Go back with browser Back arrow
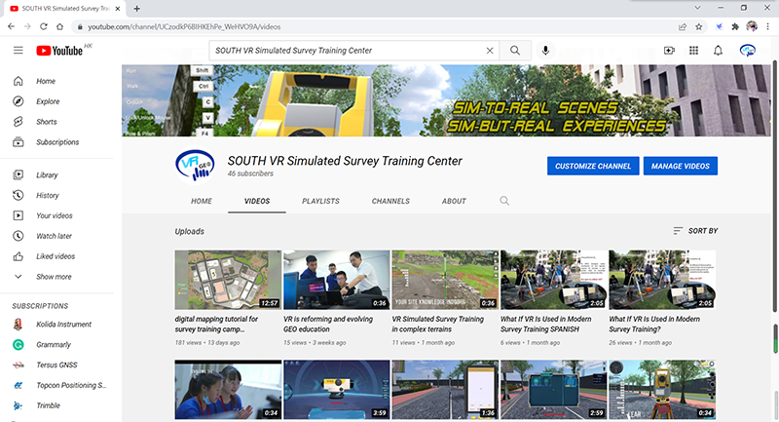779x422 pixels. click(x=11, y=27)
